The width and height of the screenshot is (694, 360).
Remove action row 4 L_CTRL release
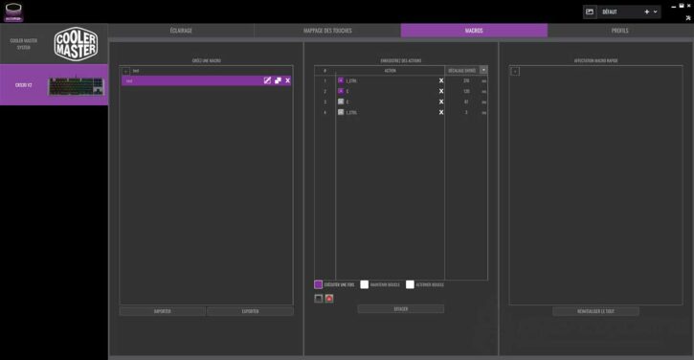(441, 112)
